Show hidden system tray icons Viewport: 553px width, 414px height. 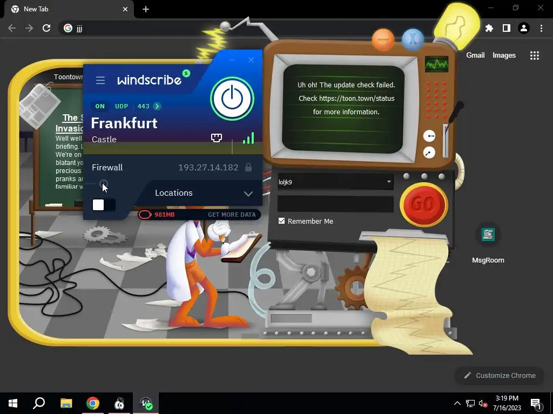(x=457, y=403)
